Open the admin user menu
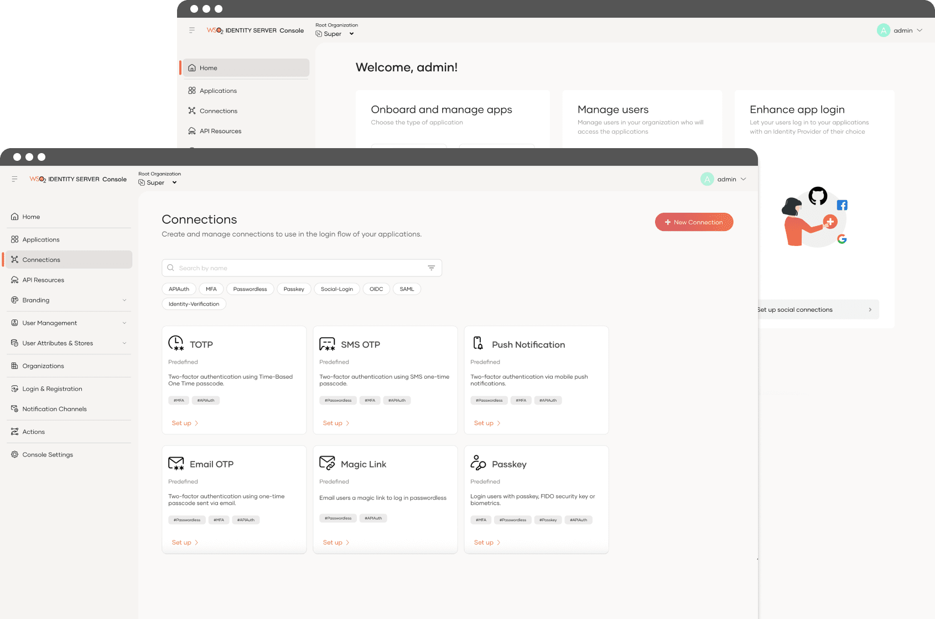935x619 pixels. click(724, 179)
